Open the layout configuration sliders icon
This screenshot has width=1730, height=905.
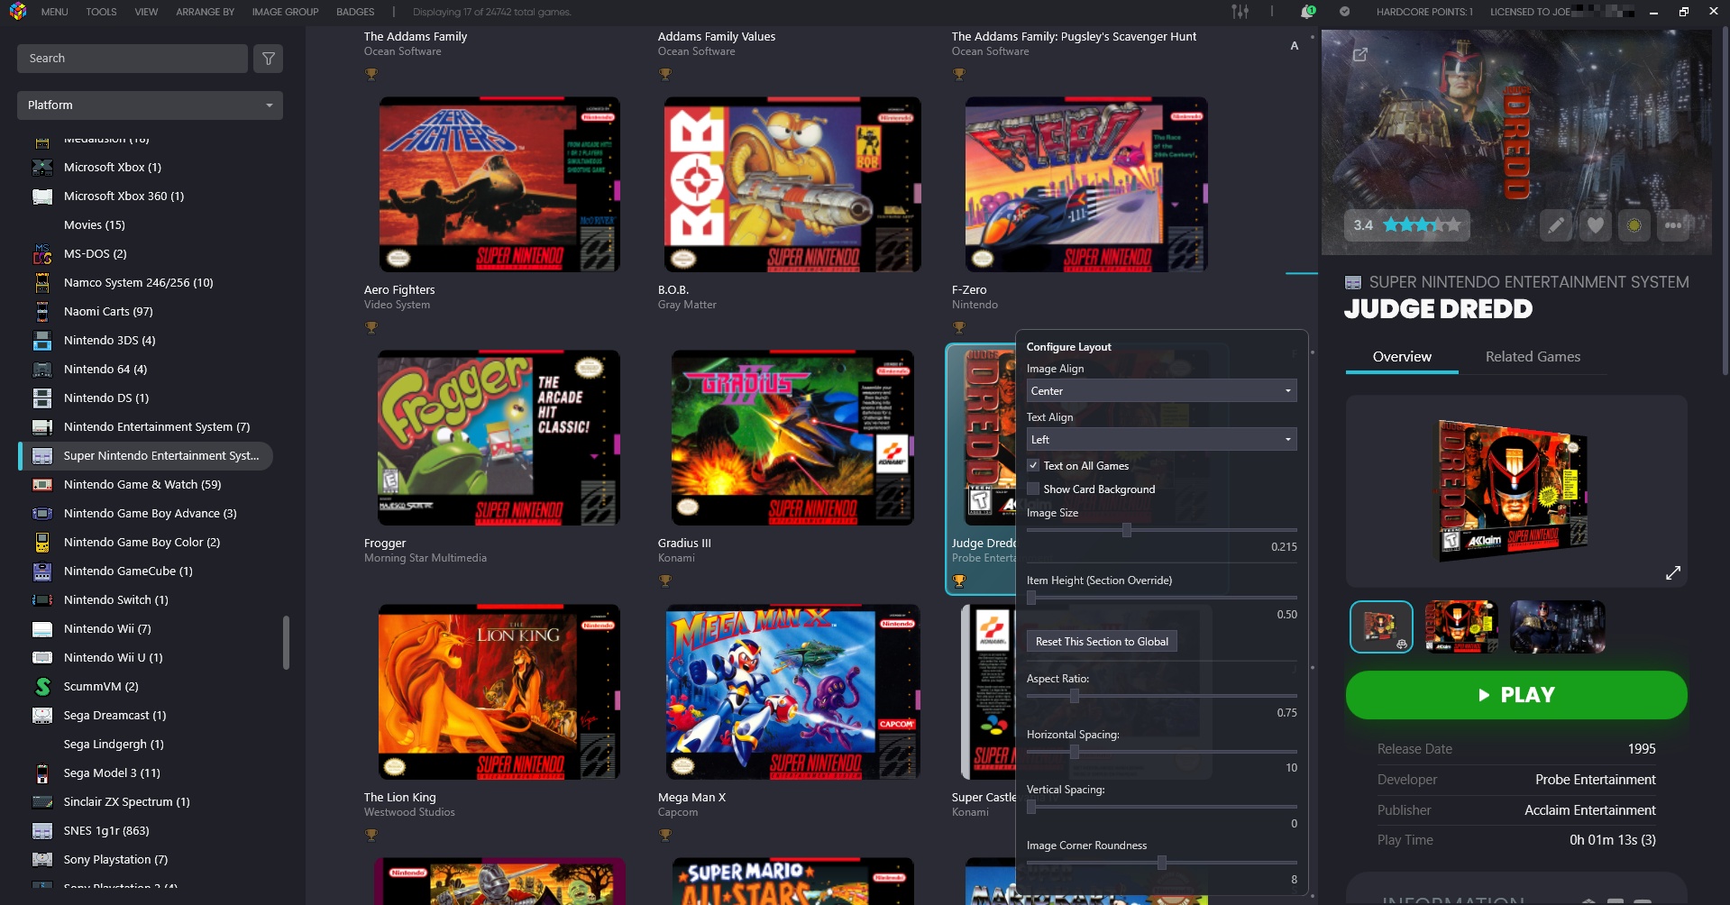click(1240, 12)
